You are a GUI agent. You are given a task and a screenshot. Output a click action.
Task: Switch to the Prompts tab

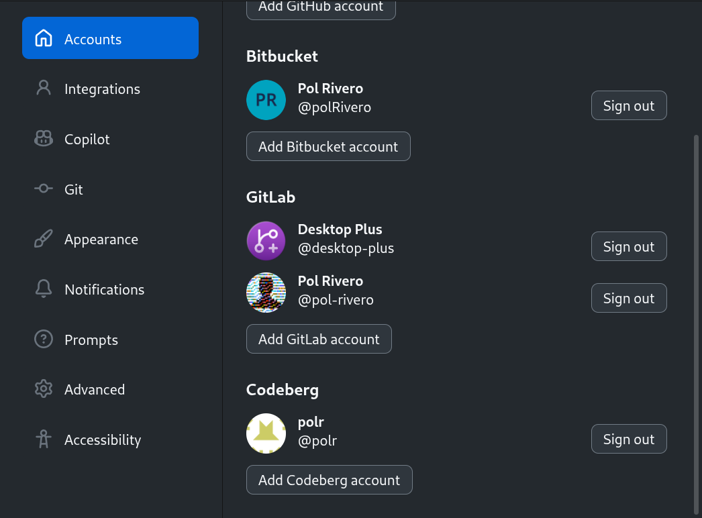pos(110,339)
